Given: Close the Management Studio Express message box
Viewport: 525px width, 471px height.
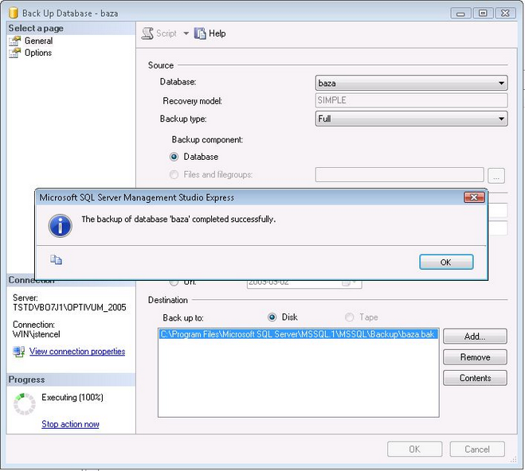Looking at the screenshot, I should [474, 197].
